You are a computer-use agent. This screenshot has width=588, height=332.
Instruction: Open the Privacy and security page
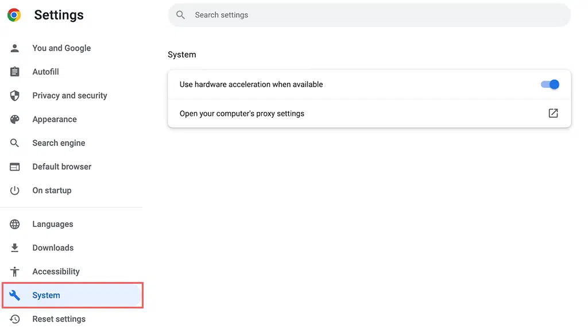(69, 96)
